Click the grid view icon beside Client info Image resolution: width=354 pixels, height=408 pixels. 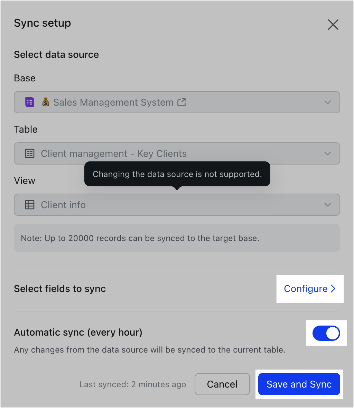[29, 205]
